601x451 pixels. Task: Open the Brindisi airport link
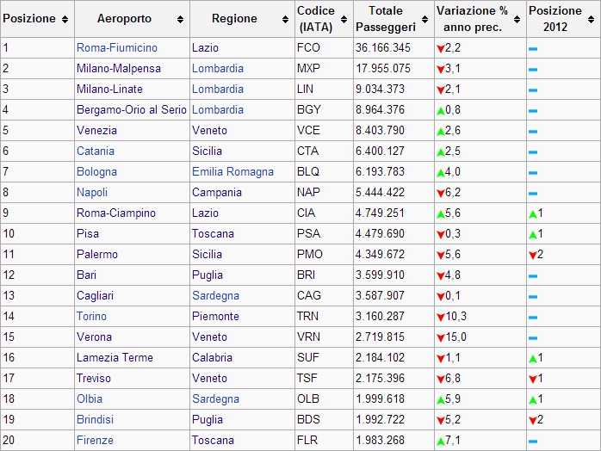(95, 419)
